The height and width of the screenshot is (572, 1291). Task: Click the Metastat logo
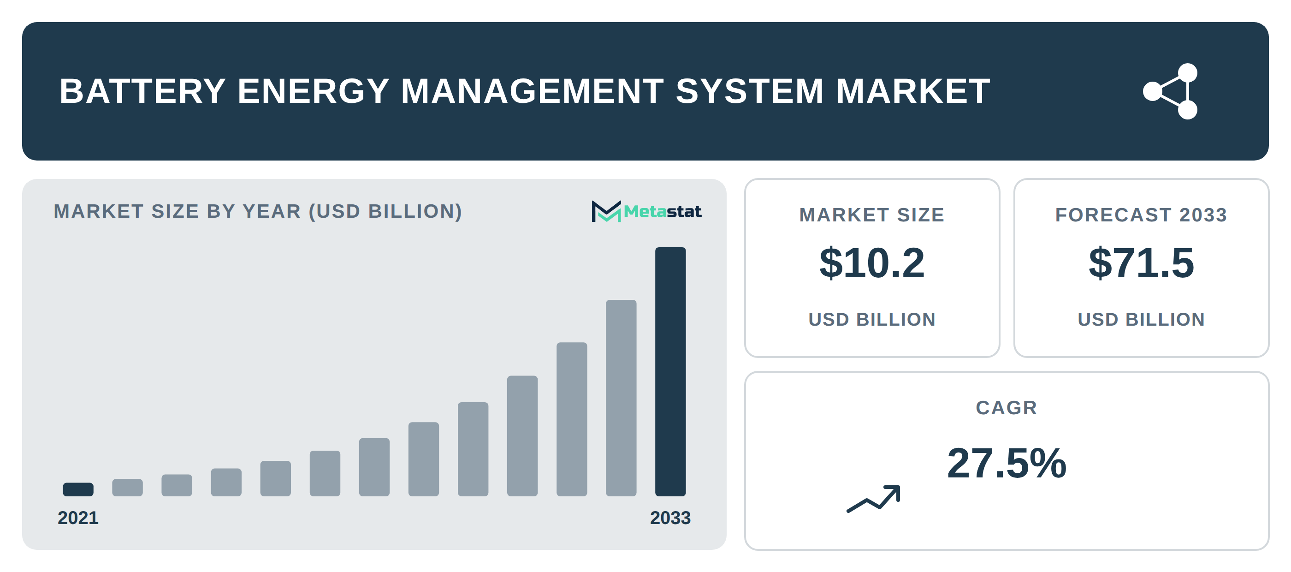click(646, 211)
